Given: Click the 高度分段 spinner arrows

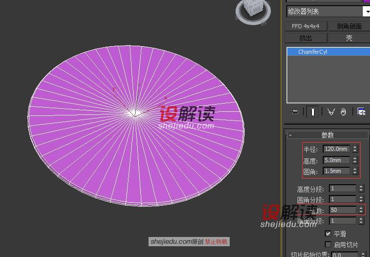Looking at the screenshot, I should click(x=361, y=188).
